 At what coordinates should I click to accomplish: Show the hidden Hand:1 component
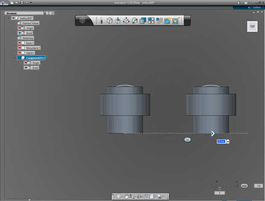[19, 53]
